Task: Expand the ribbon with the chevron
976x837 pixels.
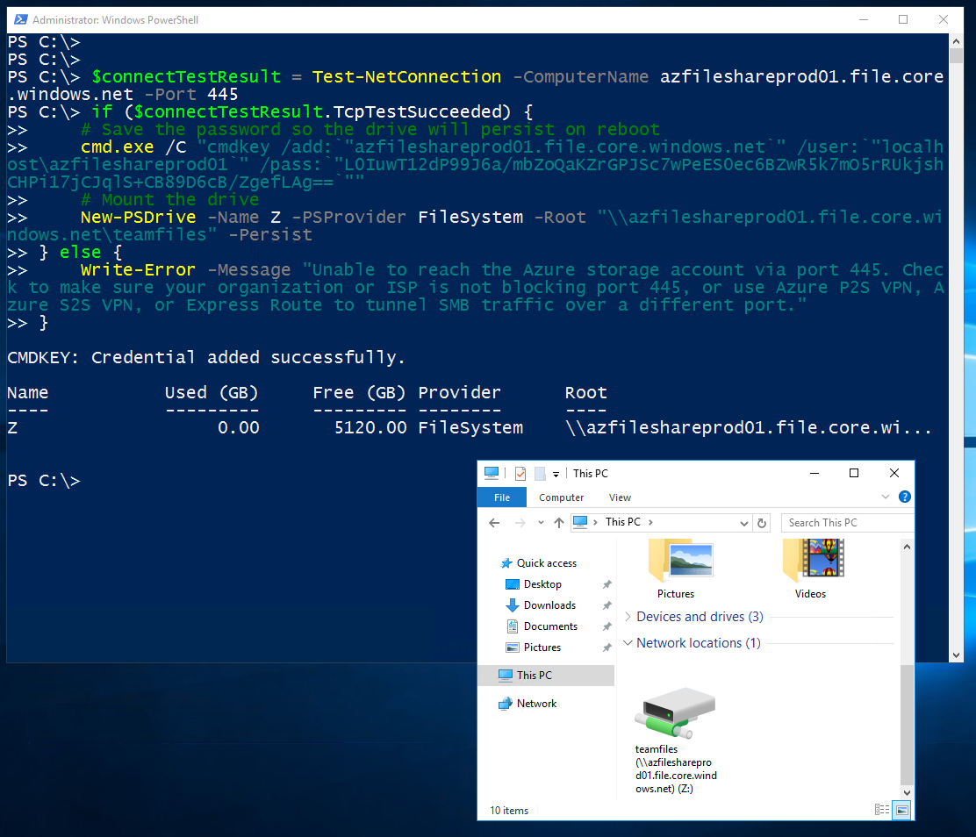Action: coord(885,497)
